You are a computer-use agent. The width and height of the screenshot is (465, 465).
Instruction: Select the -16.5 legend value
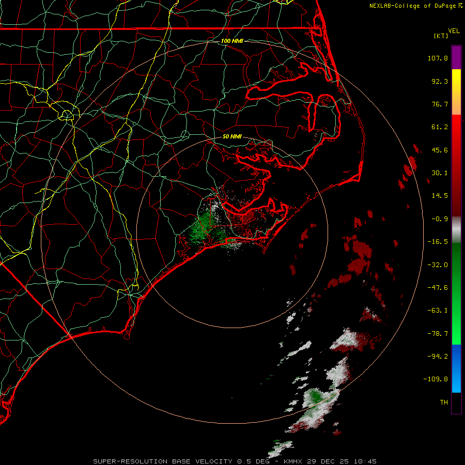pyautogui.click(x=438, y=242)
